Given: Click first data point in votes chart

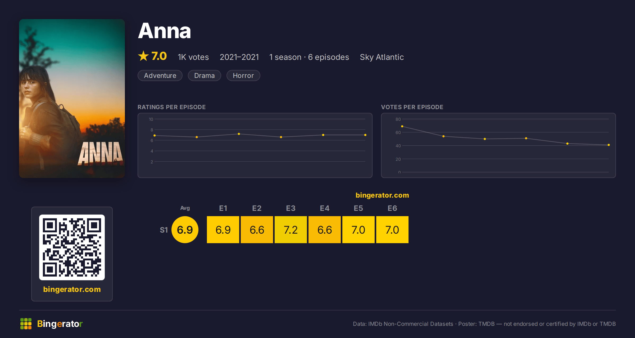Looking at the screenshot, I should [402, 126].
